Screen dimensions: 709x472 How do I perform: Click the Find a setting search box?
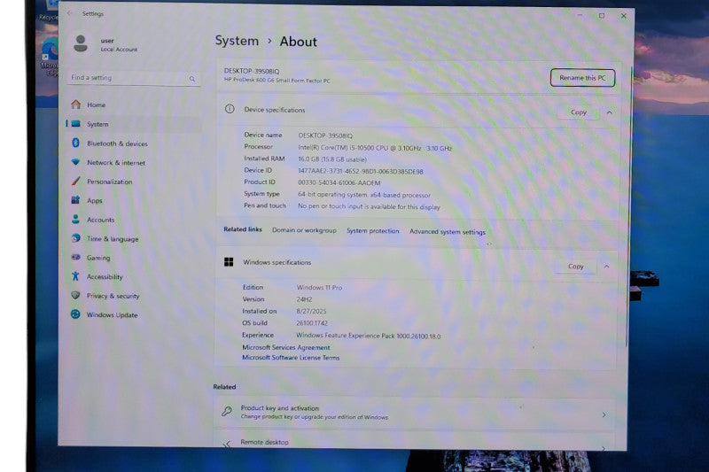pyautogui.click(x=134, y=78)
